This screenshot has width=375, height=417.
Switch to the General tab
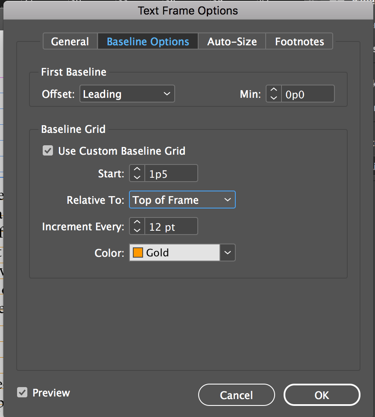click(70, 41)
